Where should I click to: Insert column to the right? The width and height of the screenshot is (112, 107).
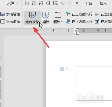pos(103,21)
